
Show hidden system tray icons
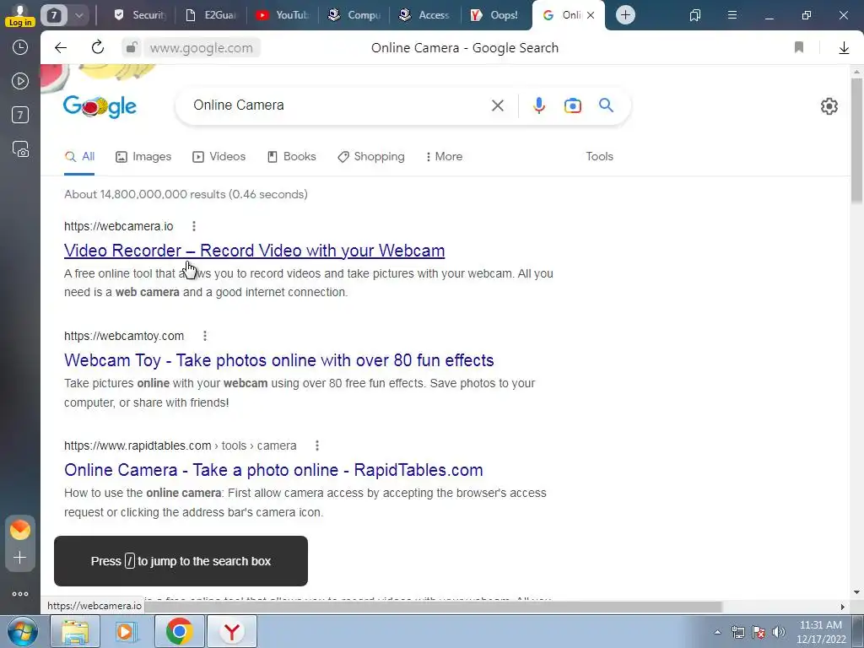coord(717,632)
